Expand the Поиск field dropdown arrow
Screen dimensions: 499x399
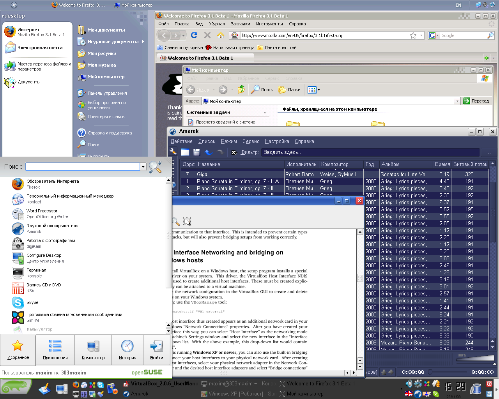point(143,167)
